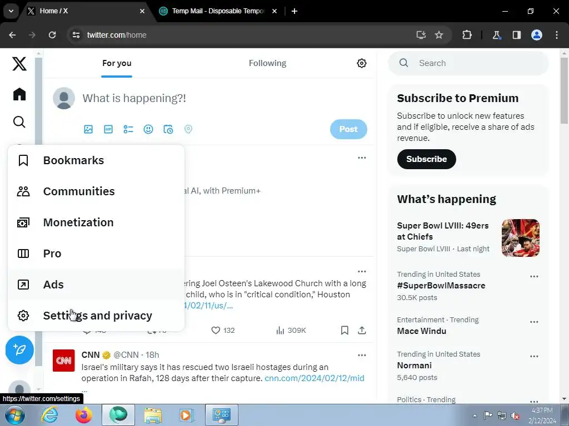Go back to previous page

(12, 35)
